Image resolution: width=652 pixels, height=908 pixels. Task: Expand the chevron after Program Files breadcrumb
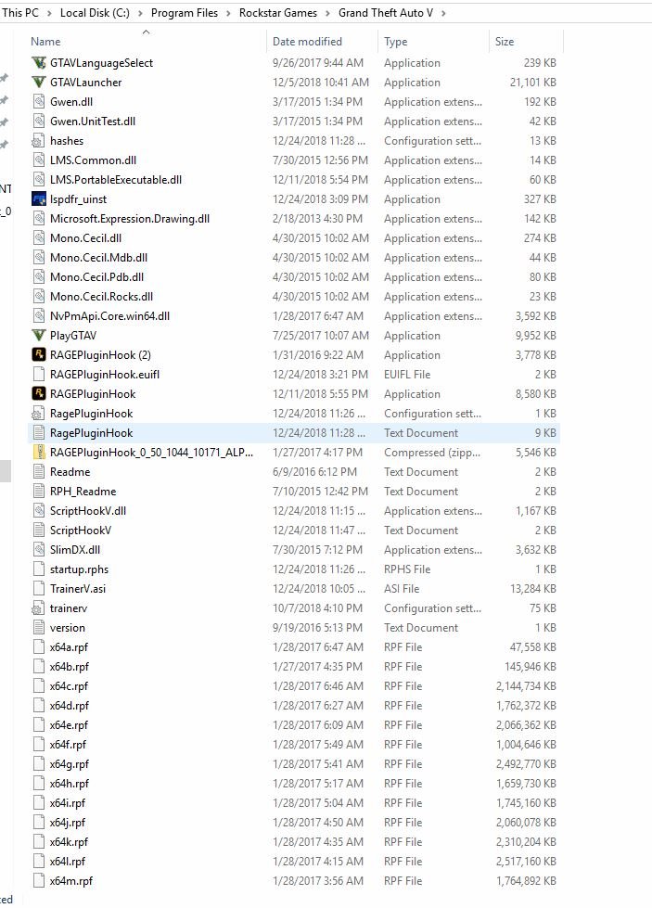pos(228,13)
